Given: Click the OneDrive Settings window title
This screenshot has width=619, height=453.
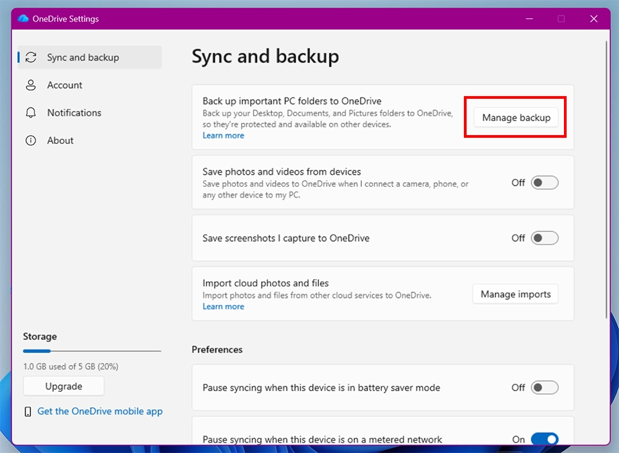Looking at the screenshot, I should (x=66, y=19).
